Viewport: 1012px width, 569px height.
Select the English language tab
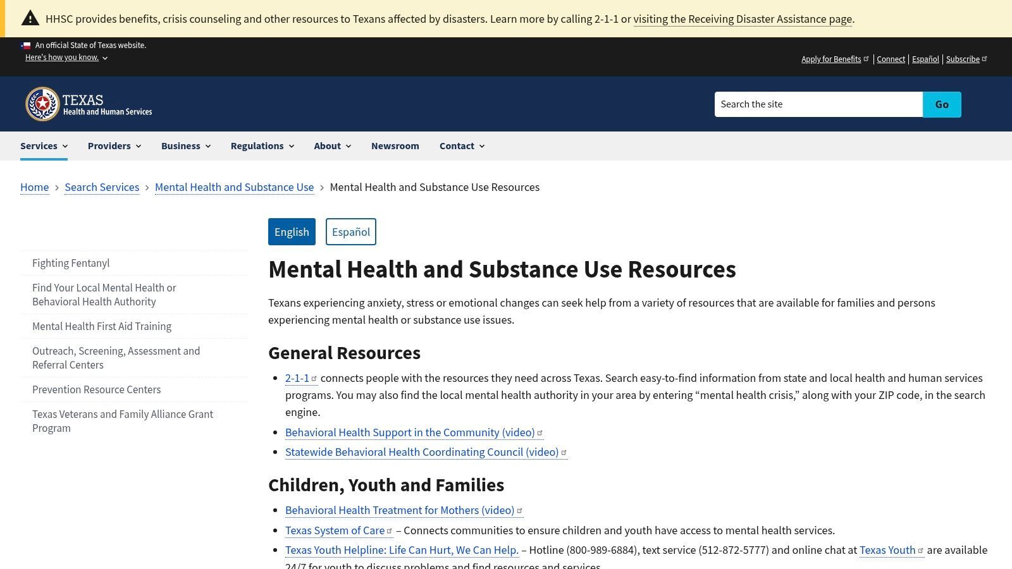click(x=292, y=232)
